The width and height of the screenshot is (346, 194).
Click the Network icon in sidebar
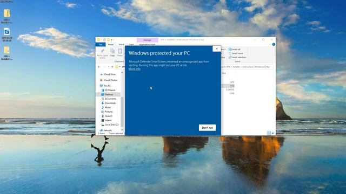coord(101,130)
